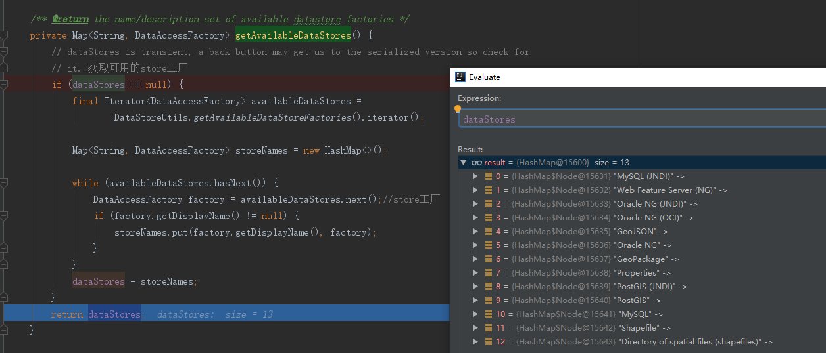
Task: Expand entry 1 "Web Feature Server (NG)"
Action: (475, 190)
